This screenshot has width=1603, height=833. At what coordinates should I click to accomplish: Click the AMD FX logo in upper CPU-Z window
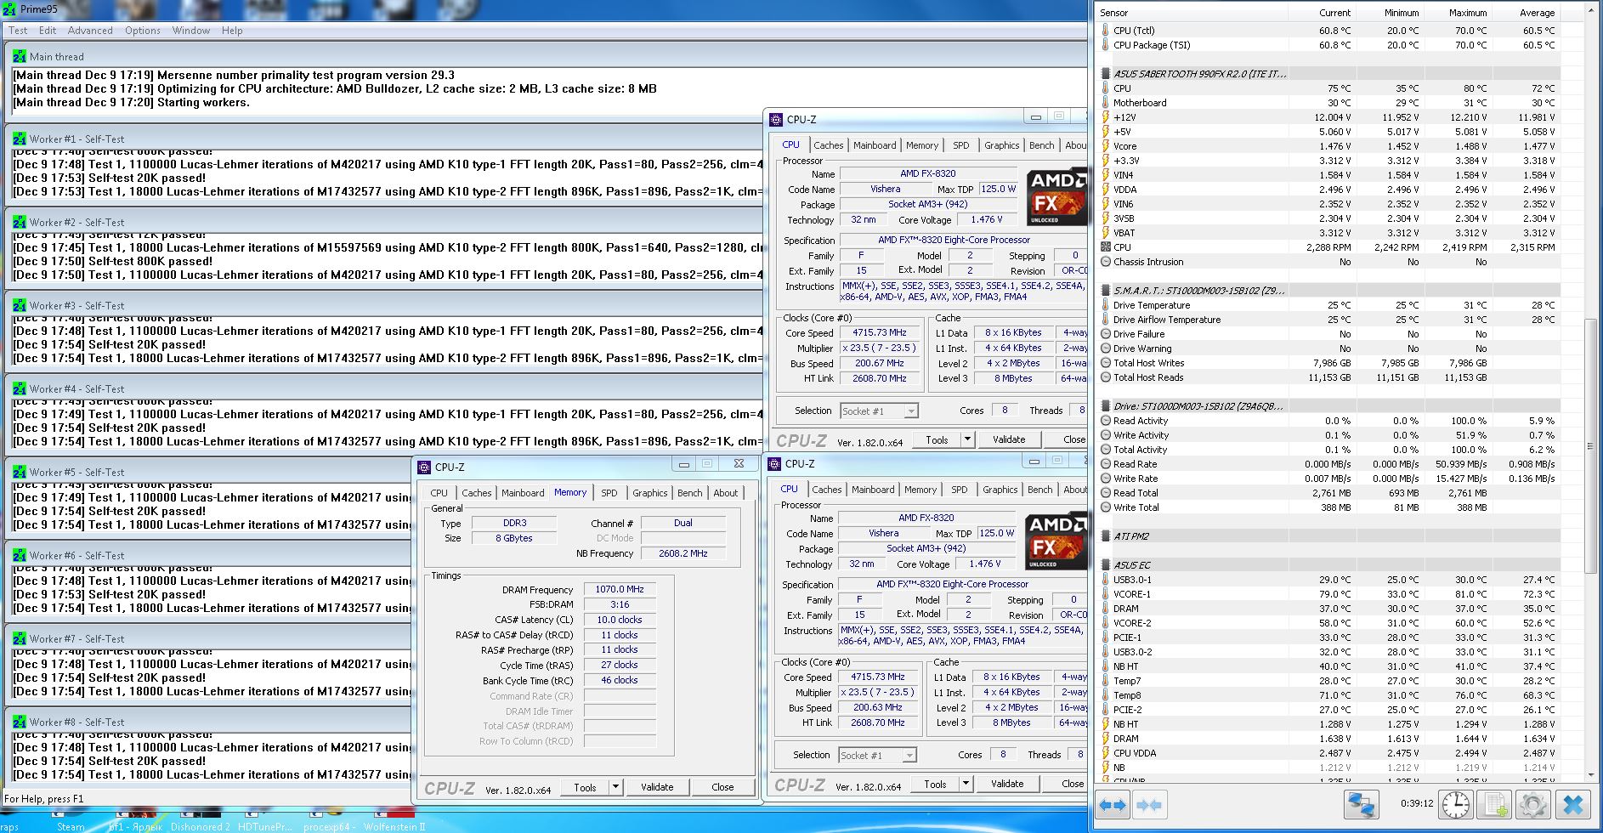[1056, 197]
